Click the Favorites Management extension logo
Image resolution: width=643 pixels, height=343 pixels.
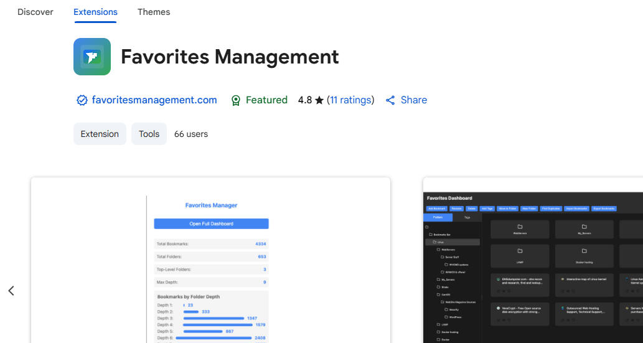click(x=92, y=57)
